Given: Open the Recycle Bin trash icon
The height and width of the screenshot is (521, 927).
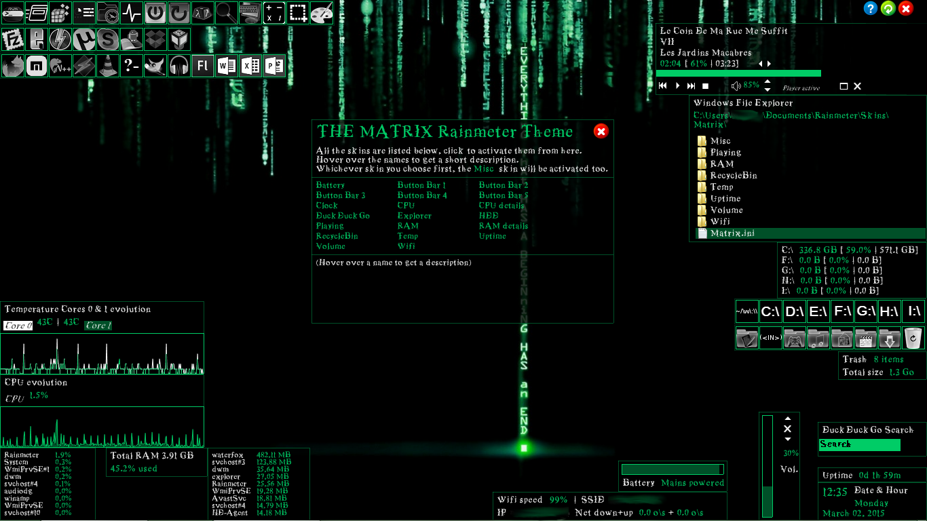Looking at the screenshot, I should (x=913, y=338).
